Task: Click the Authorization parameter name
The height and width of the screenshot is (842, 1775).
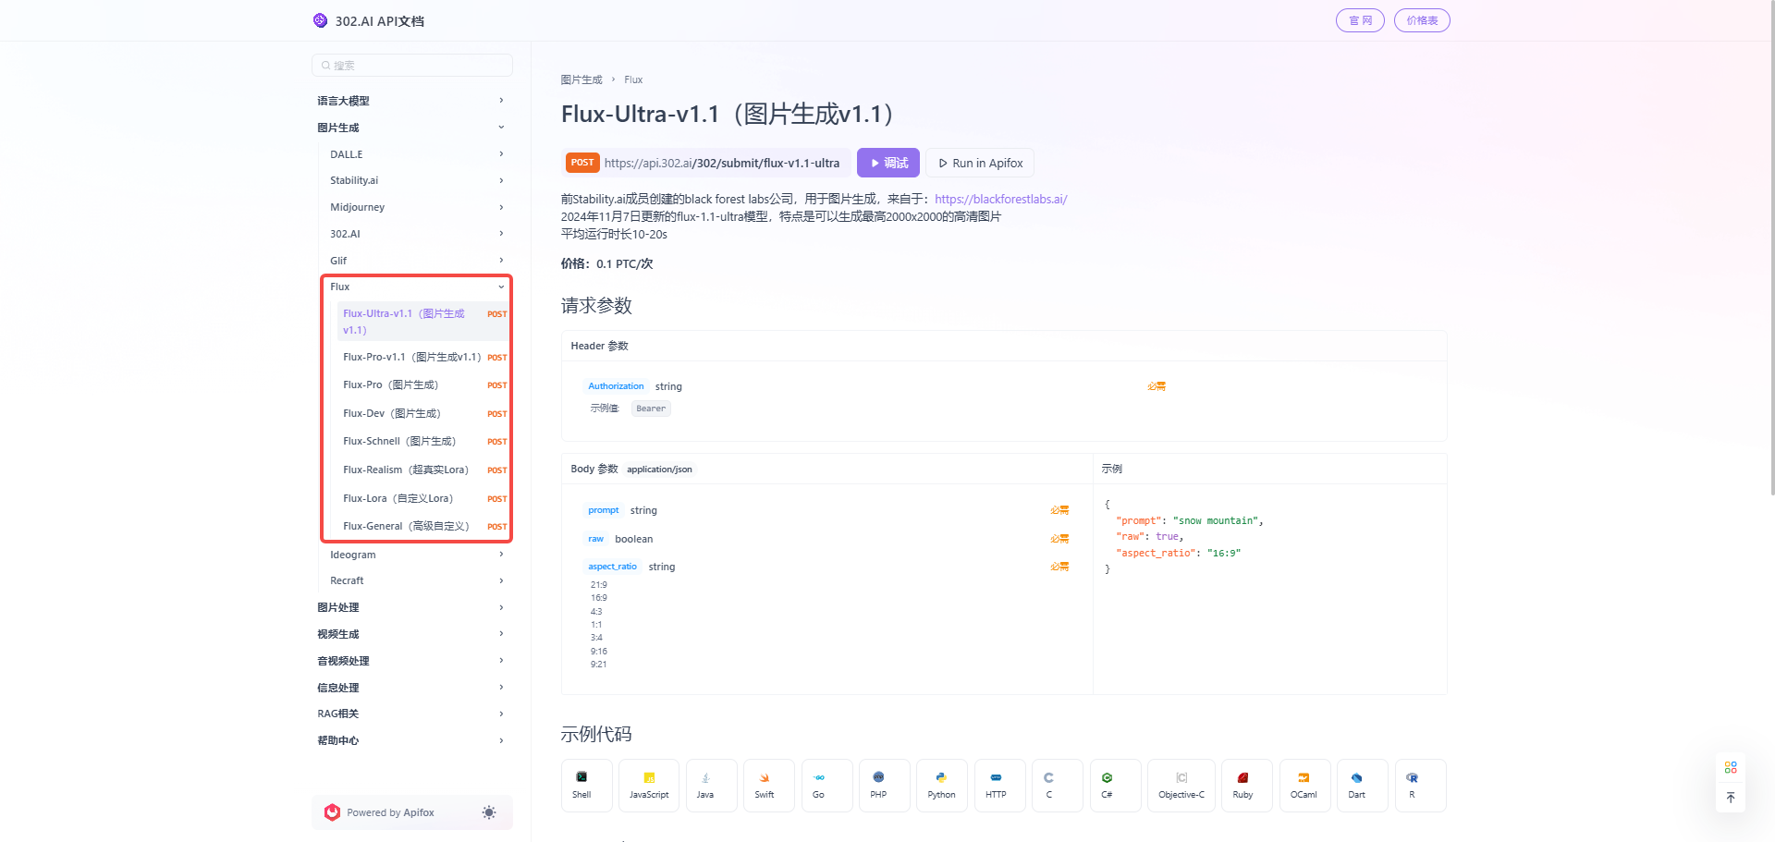Action: click(616, 386)
